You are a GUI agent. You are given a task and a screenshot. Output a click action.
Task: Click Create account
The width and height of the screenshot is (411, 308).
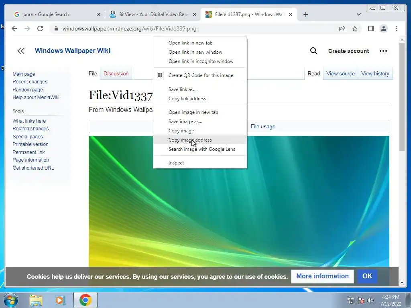pyautogui.click(x=349, y=51)
